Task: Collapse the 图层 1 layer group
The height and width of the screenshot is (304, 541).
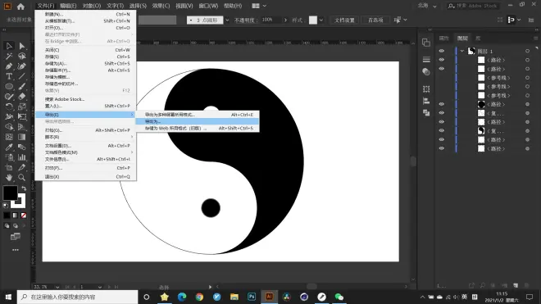Action: (x=462, y=51)
